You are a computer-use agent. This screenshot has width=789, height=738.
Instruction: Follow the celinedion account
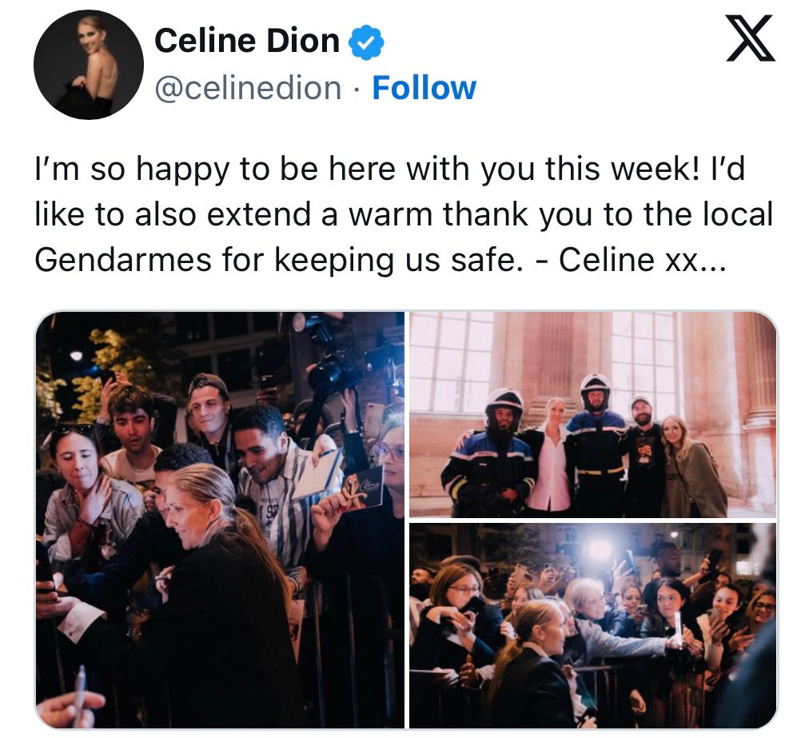[424, 88]
